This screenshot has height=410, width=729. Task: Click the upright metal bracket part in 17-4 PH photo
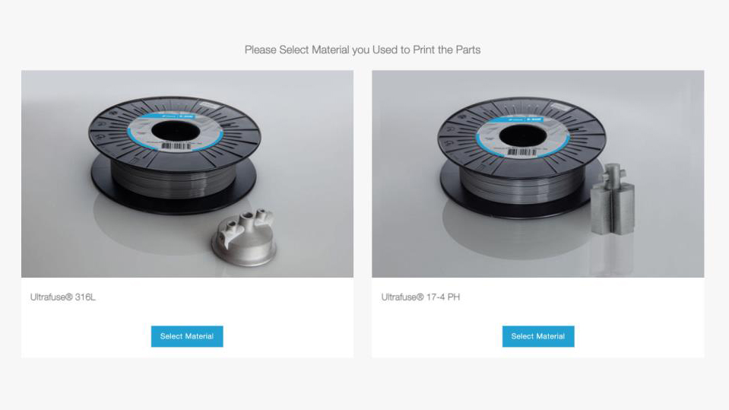pos(612,199)
